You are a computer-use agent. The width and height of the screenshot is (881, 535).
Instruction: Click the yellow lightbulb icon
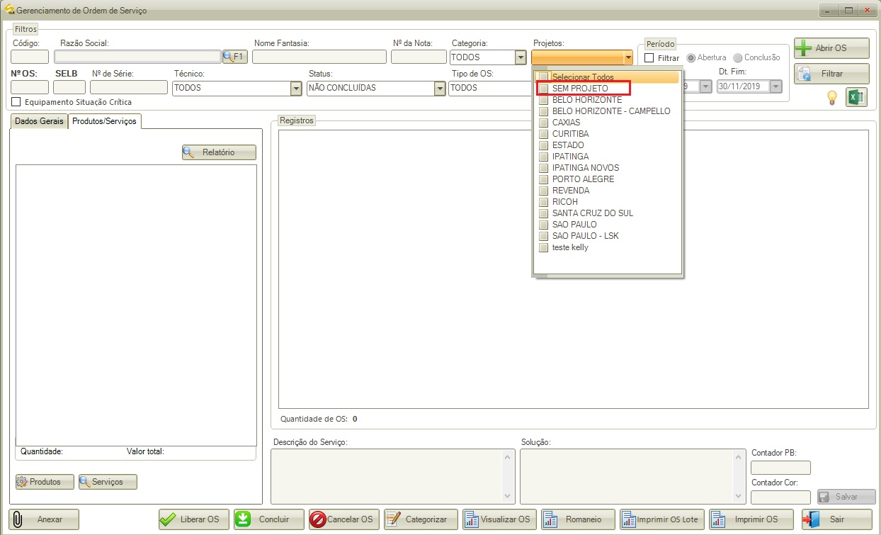(833, 98)
